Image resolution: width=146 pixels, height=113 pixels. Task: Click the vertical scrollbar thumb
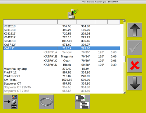point(124,59)
